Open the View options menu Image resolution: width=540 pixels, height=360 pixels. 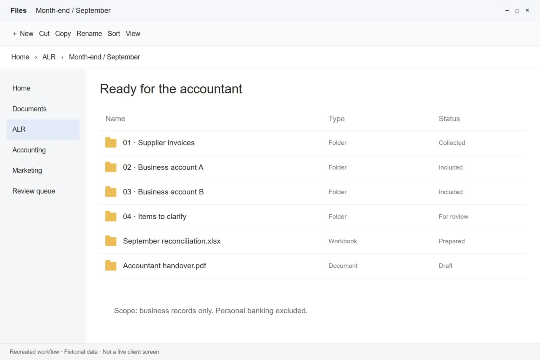tap(133, 33)
